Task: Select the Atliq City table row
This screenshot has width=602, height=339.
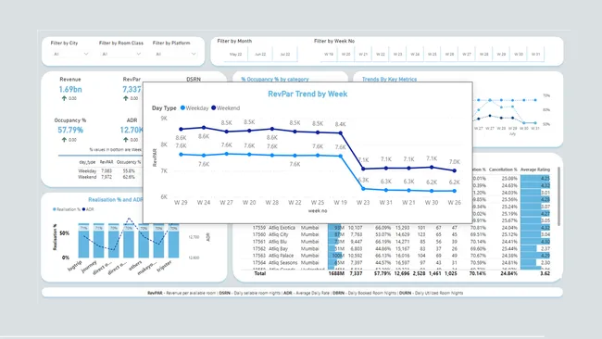Action: [401, 234]
